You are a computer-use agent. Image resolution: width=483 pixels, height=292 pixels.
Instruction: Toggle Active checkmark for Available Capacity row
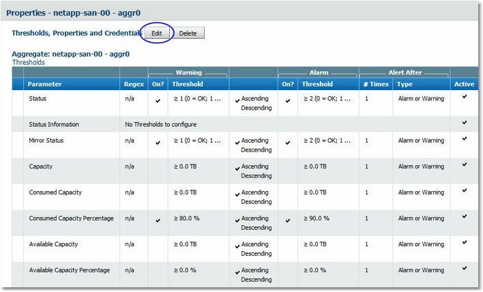(x=465, y=242)
